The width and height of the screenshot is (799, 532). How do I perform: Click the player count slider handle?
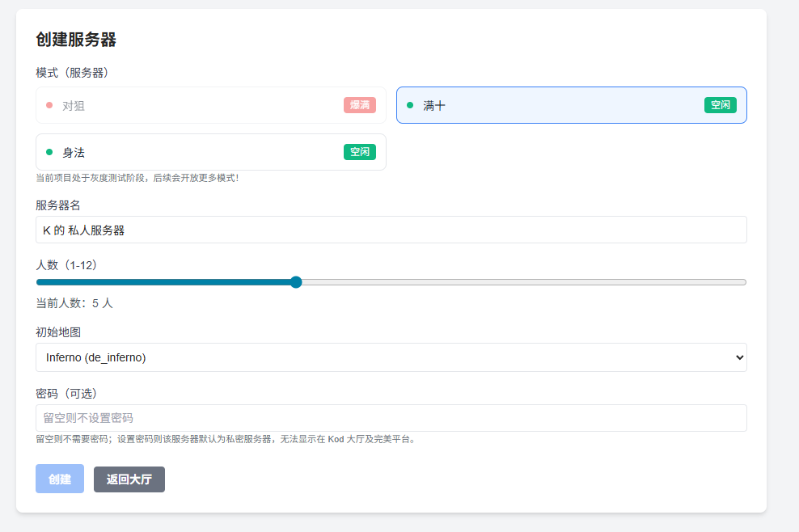296,282
